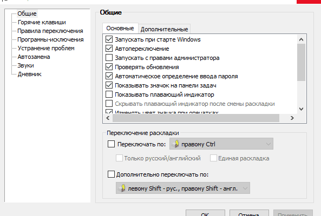
Task: Toggle the partly visible 'Изменять цвет значка' checkbox
Action: [109, 112]
